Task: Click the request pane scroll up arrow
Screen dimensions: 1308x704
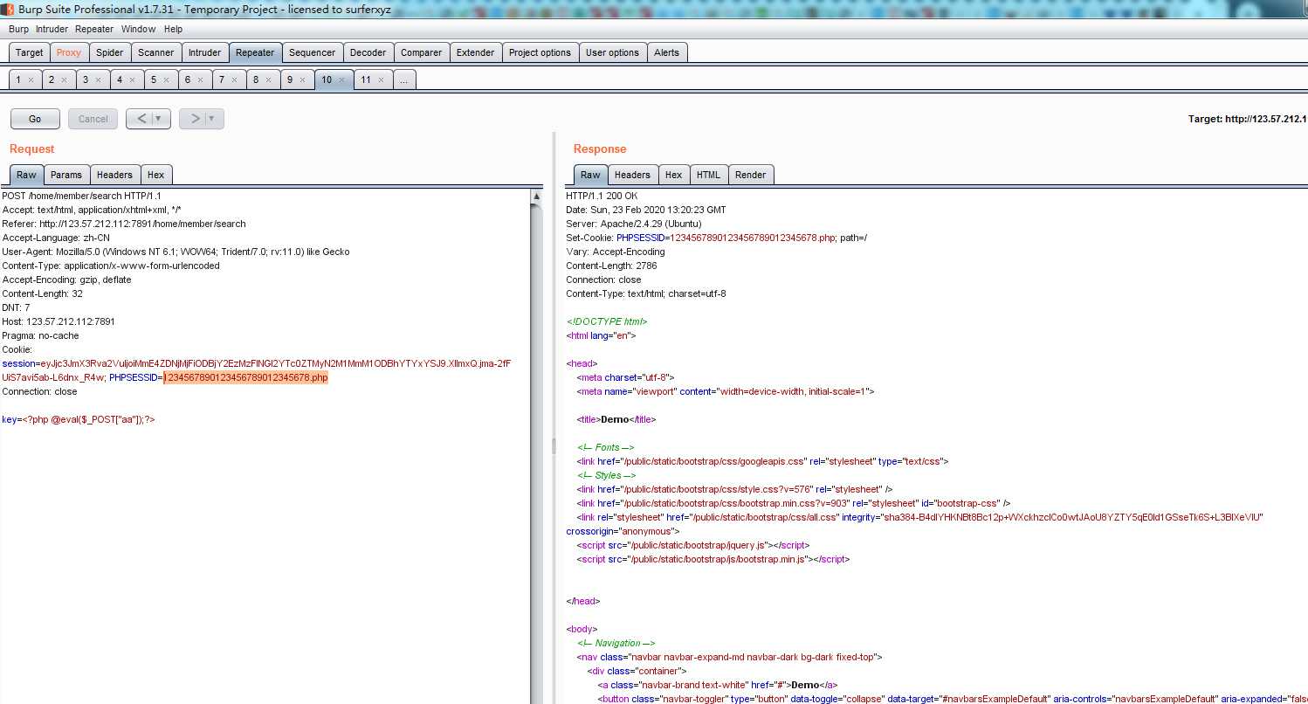Action: pyautogui.click(x=536, y=197)
